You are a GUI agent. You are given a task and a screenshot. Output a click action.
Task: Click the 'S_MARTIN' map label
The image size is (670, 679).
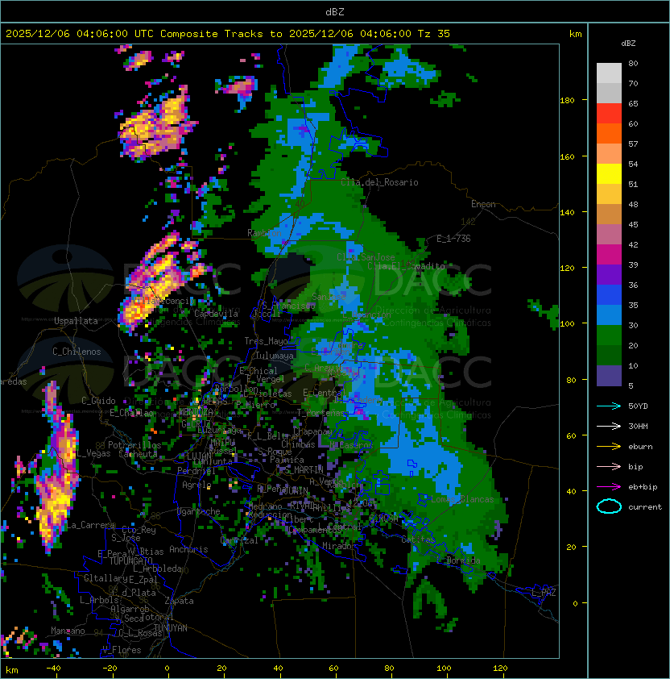[304, 469]
